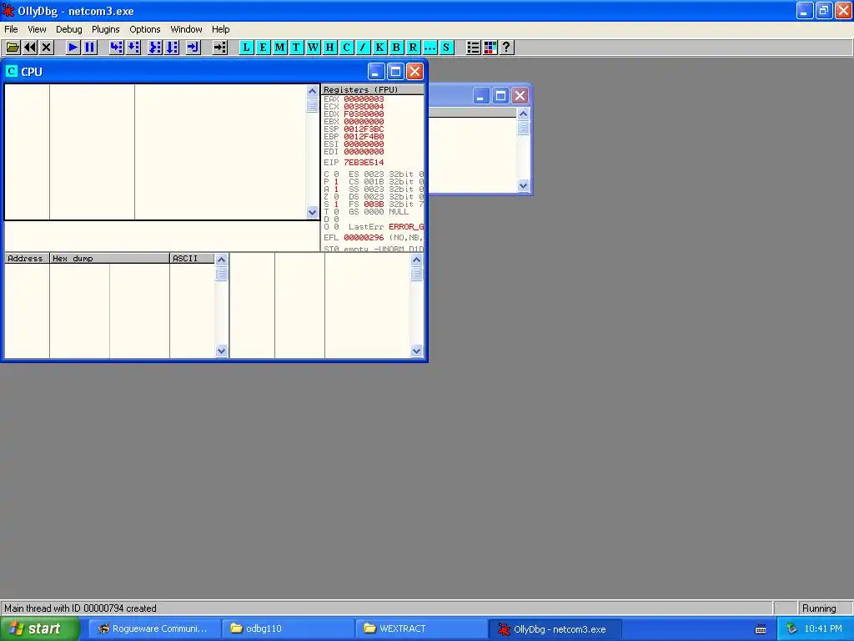Click the up arrow of disassembly scrollbar
This screenshot has width=854, height=641.
pyautogui.click(x=312, y=91)
